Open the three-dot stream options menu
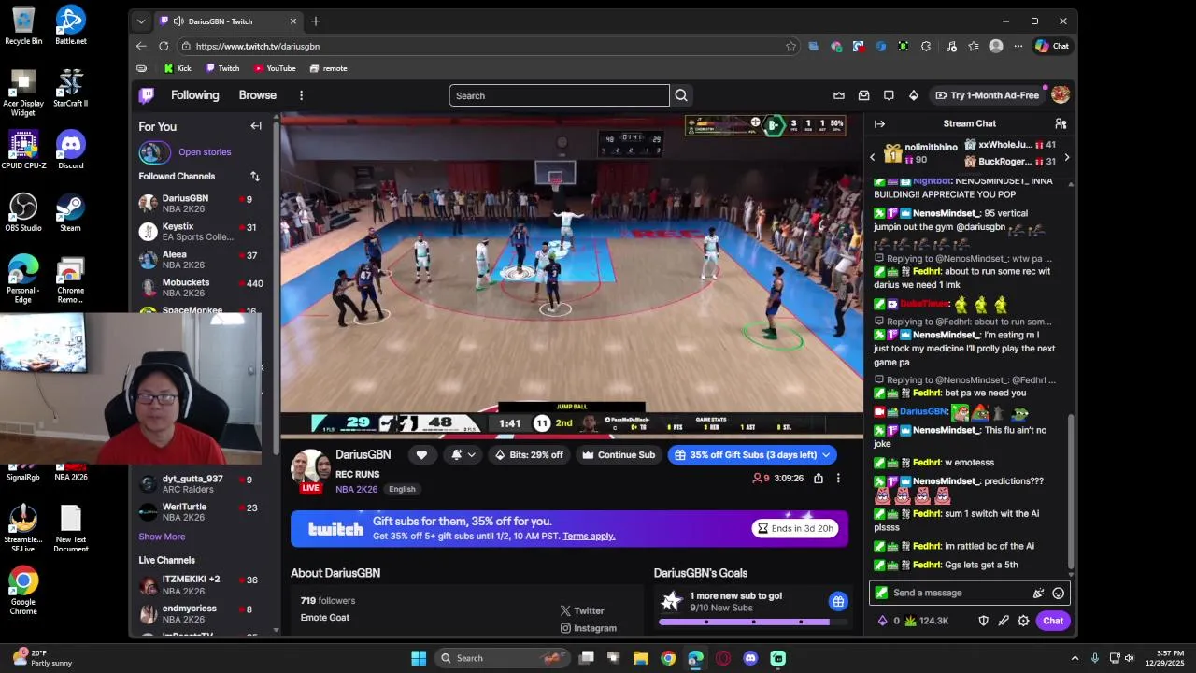 coord(838,479)
